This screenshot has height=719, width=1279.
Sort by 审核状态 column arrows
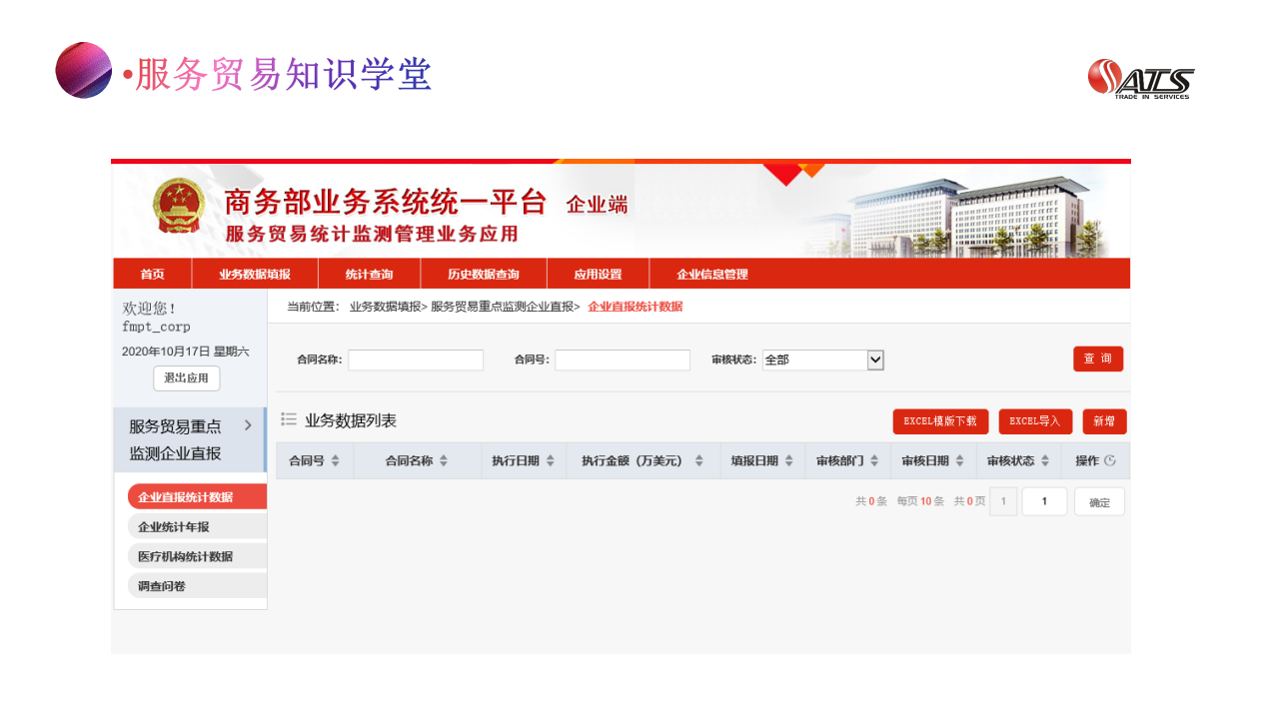1045,461
